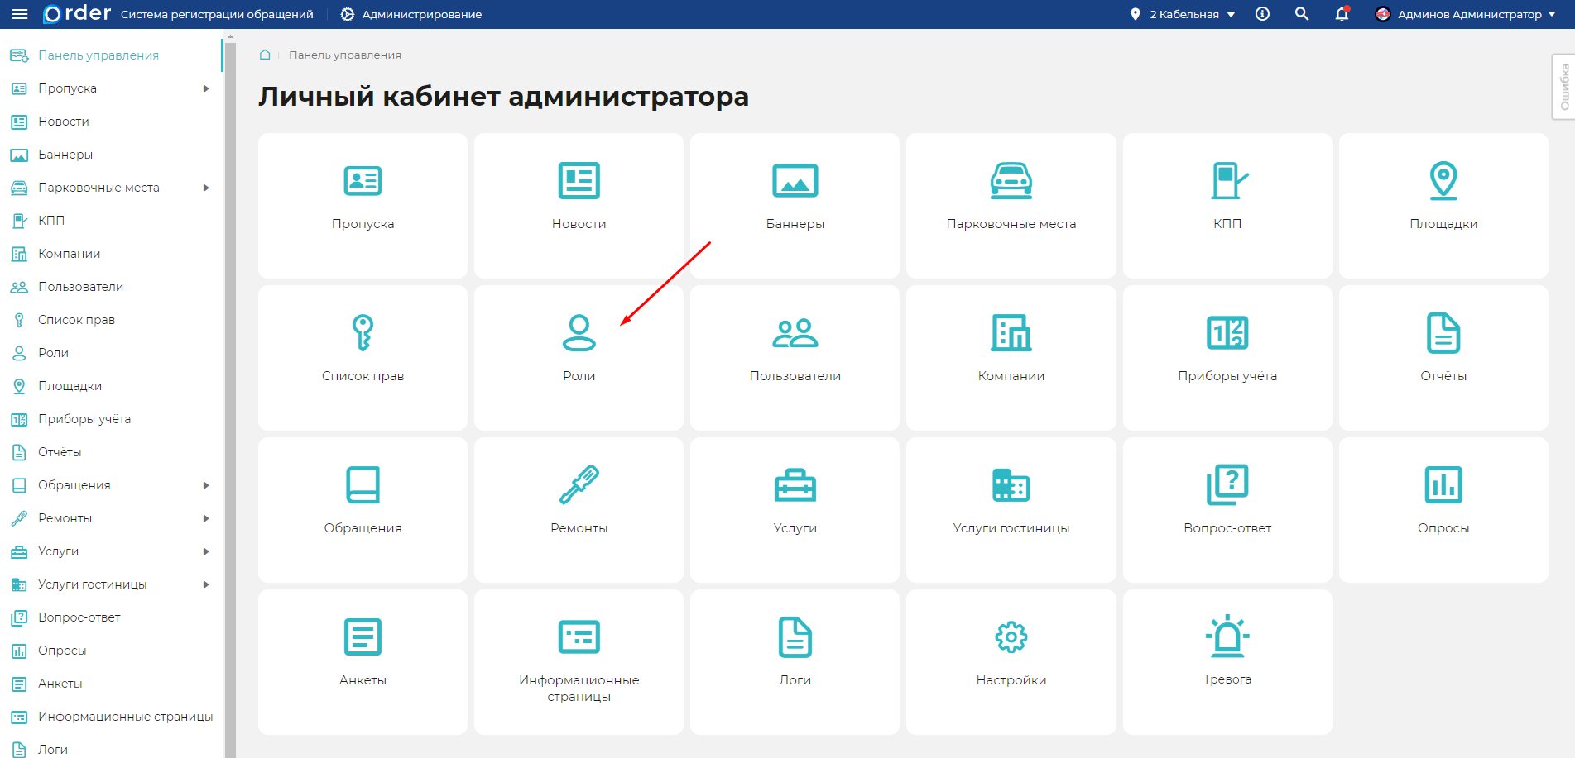
Task: Click the Ошибка side tab button
Action: pos(1563,88)
